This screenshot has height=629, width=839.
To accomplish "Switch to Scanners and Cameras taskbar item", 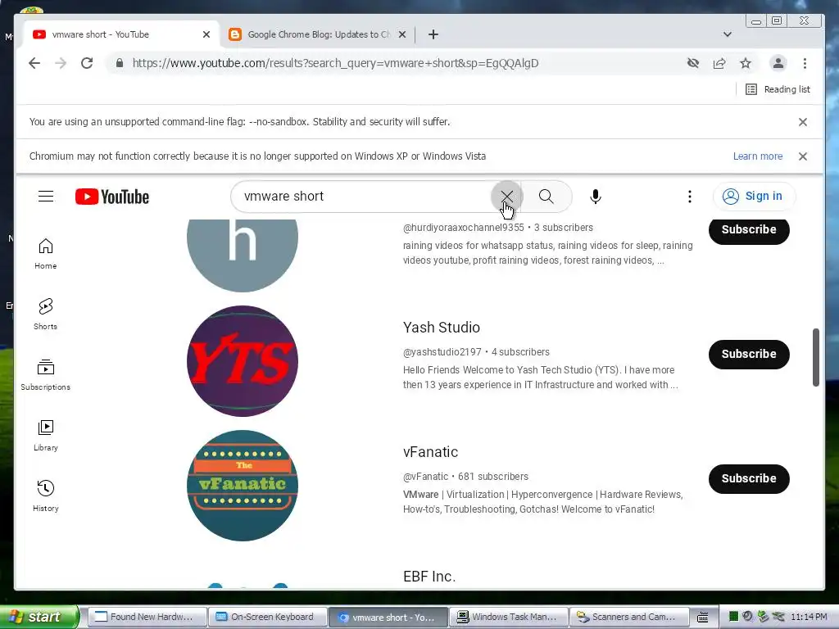I will click(628, 618).
